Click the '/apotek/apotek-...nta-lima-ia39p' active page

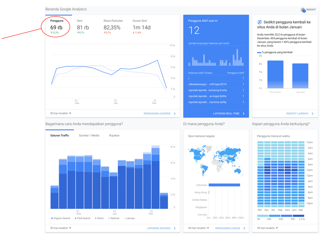tap(207, 102)
